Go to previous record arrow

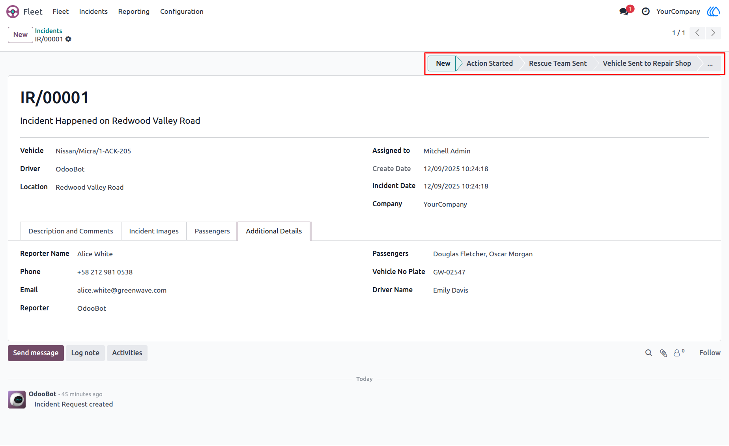tap(697, 33)
